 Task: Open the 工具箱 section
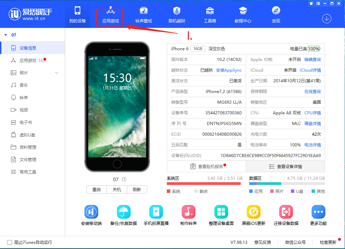pyautogui.click(x=210, y=14)
